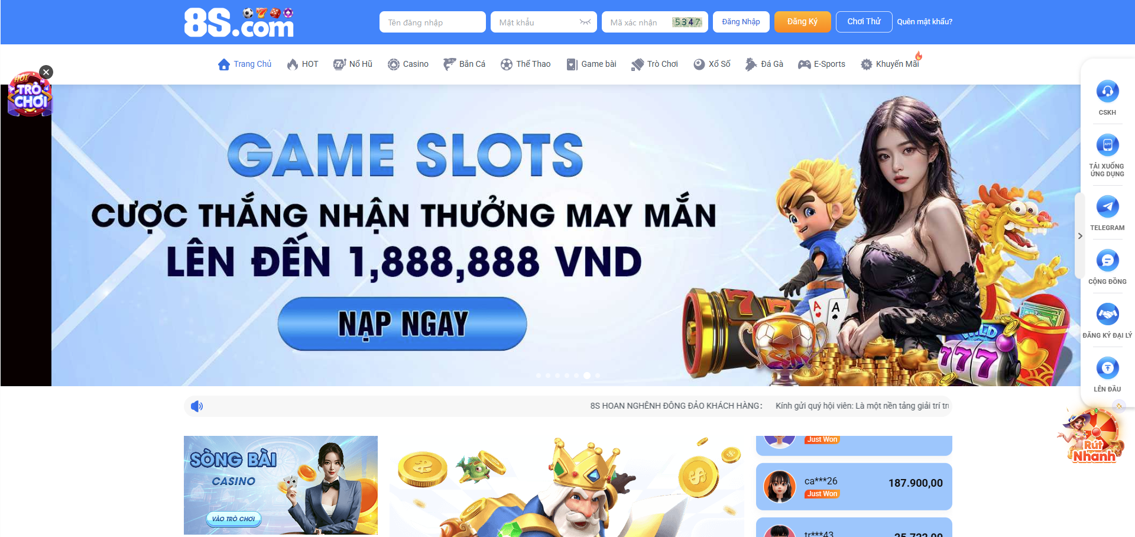This screenshot has height=537, width=1135.
Task: Open the Rút Nhanh lucky wheel icon
Action: point(1092,436)
